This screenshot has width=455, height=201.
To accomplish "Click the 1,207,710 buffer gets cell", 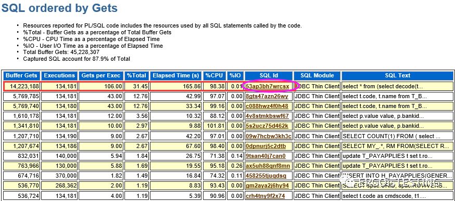I will 22,136.
